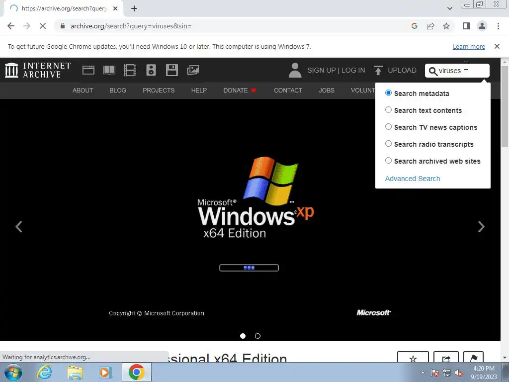
Task: Open the Software floppy disk icon
Action: click(x=171, y=70)
